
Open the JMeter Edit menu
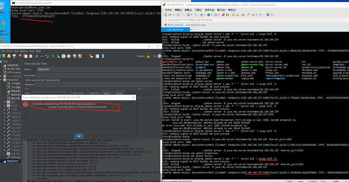(3, 51)
